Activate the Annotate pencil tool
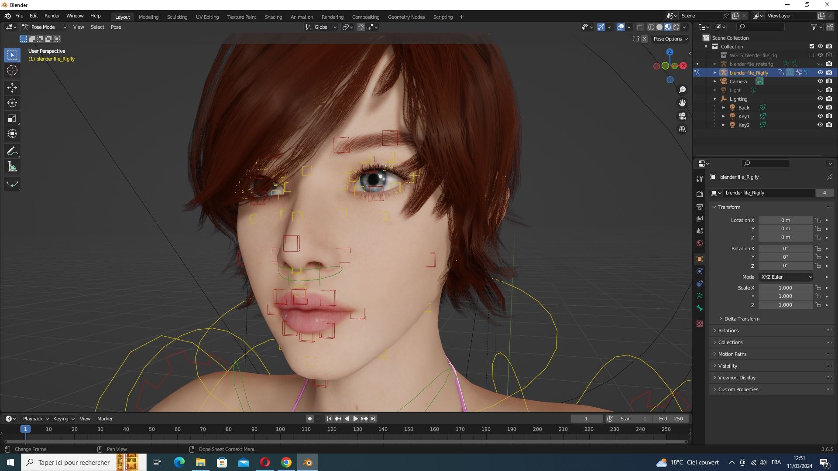 pyautogui.click(x=12, y=151)
